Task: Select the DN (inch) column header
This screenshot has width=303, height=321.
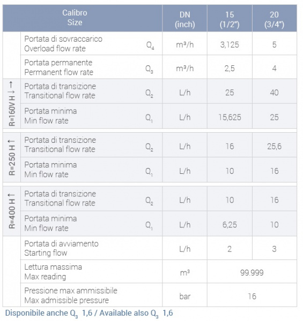Action: point(184,19)
